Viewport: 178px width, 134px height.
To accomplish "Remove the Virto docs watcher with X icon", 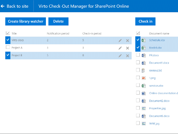I will (128, 40).
